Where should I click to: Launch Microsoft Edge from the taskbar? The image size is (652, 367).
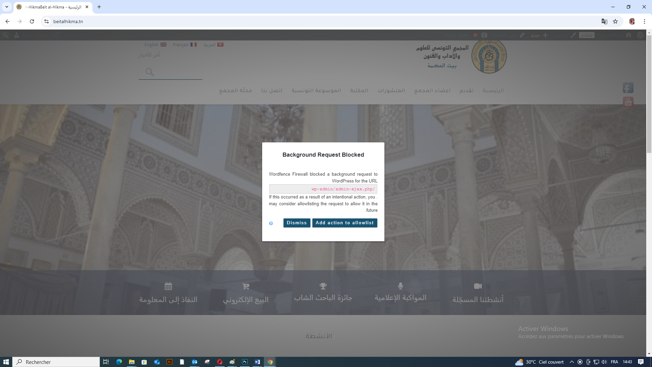pyautogui.click(x=119, y=362)
